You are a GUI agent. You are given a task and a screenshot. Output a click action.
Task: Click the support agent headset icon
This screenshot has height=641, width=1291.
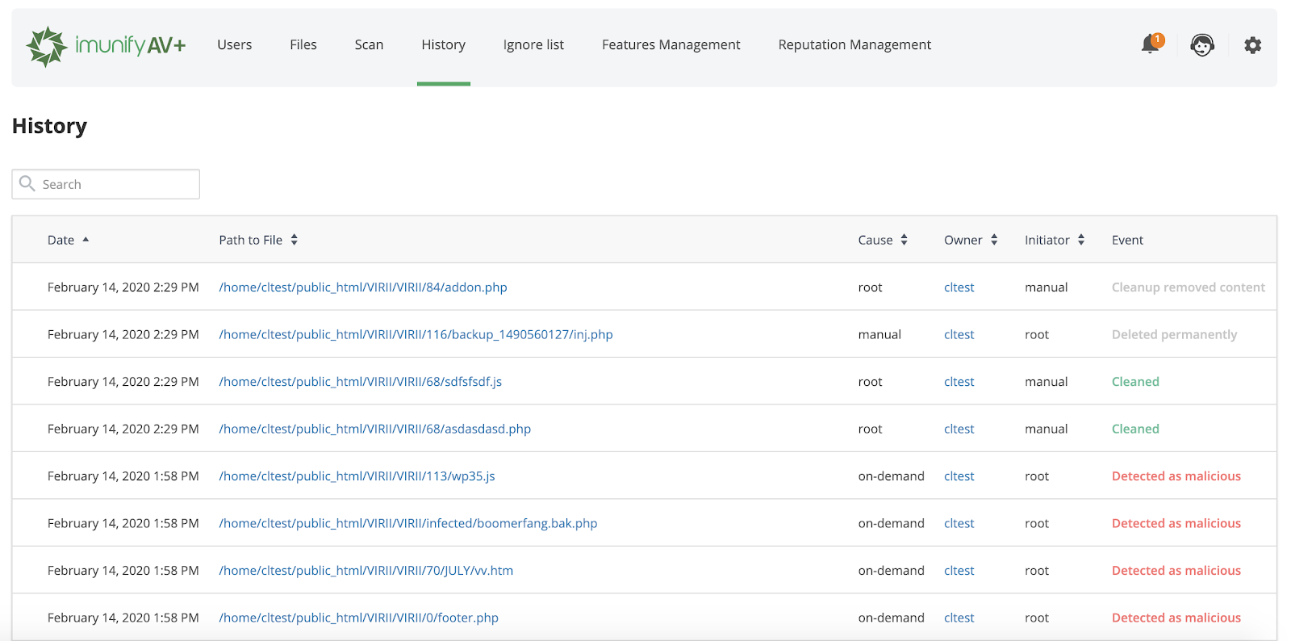click(1201, 45)
